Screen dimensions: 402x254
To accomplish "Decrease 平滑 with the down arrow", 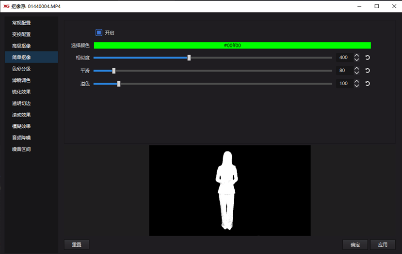I will (356, 73).
